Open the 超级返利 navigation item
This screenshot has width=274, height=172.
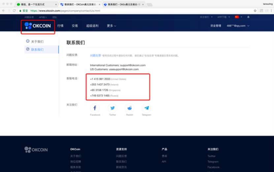pyautogui.click(x=92, y=26)
